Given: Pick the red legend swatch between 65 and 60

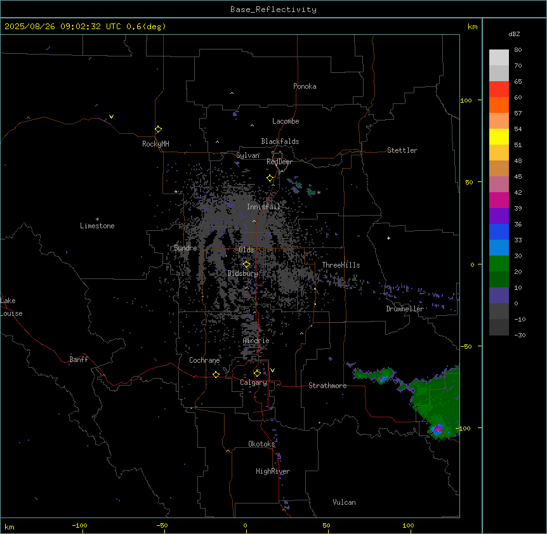Looking at the screenshot, I should (x=499, y=89).
